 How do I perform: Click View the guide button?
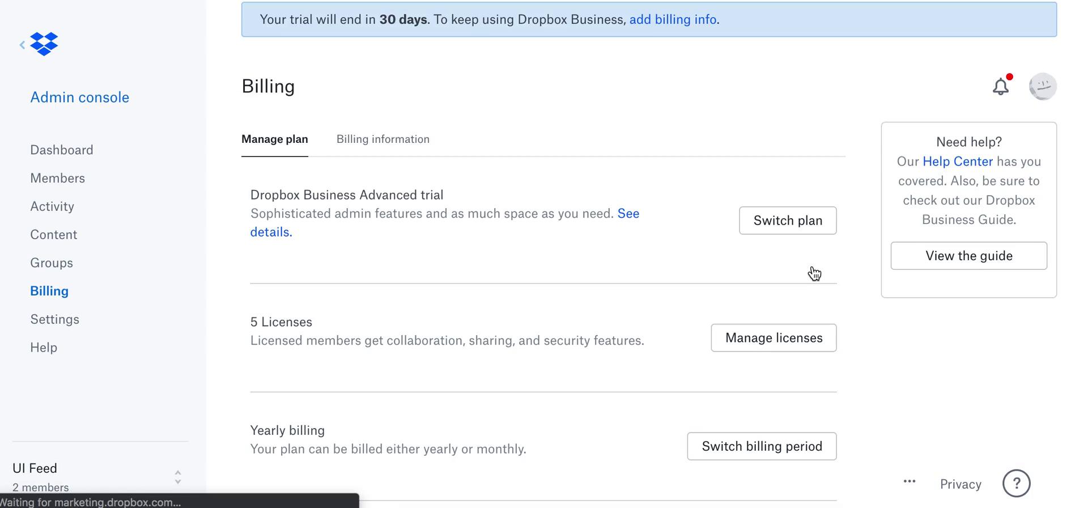click(969, 256)
